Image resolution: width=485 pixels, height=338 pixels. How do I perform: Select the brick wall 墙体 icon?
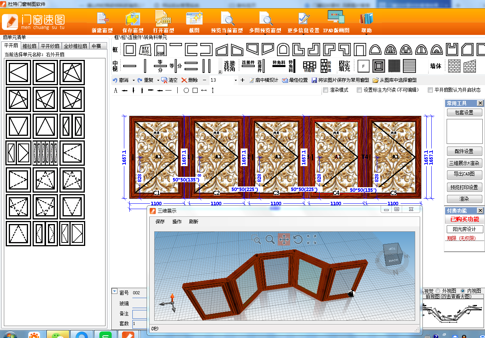(454, 66)
